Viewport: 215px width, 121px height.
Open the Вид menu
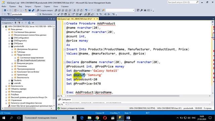click(20, 6)
